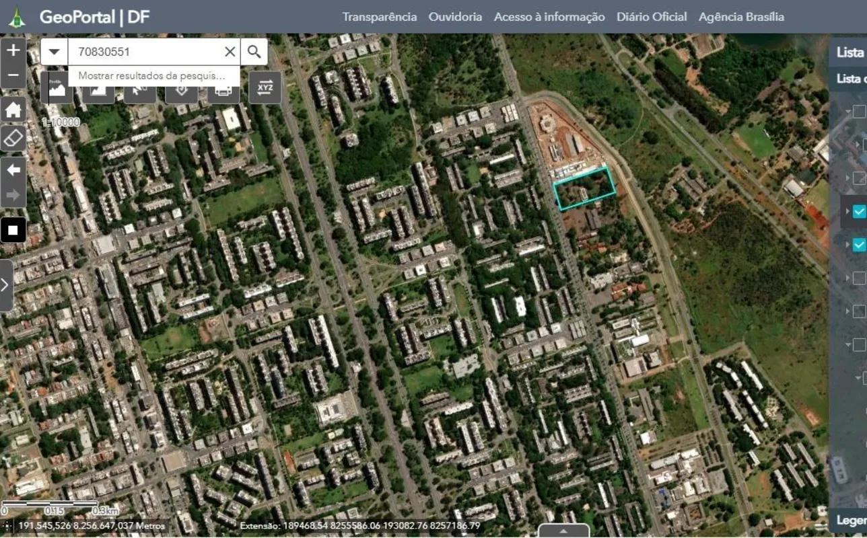The width and height of the screenshot is (867, 538).
Task: Run search with magnifying glass icon
Action: tap(254, 52)
